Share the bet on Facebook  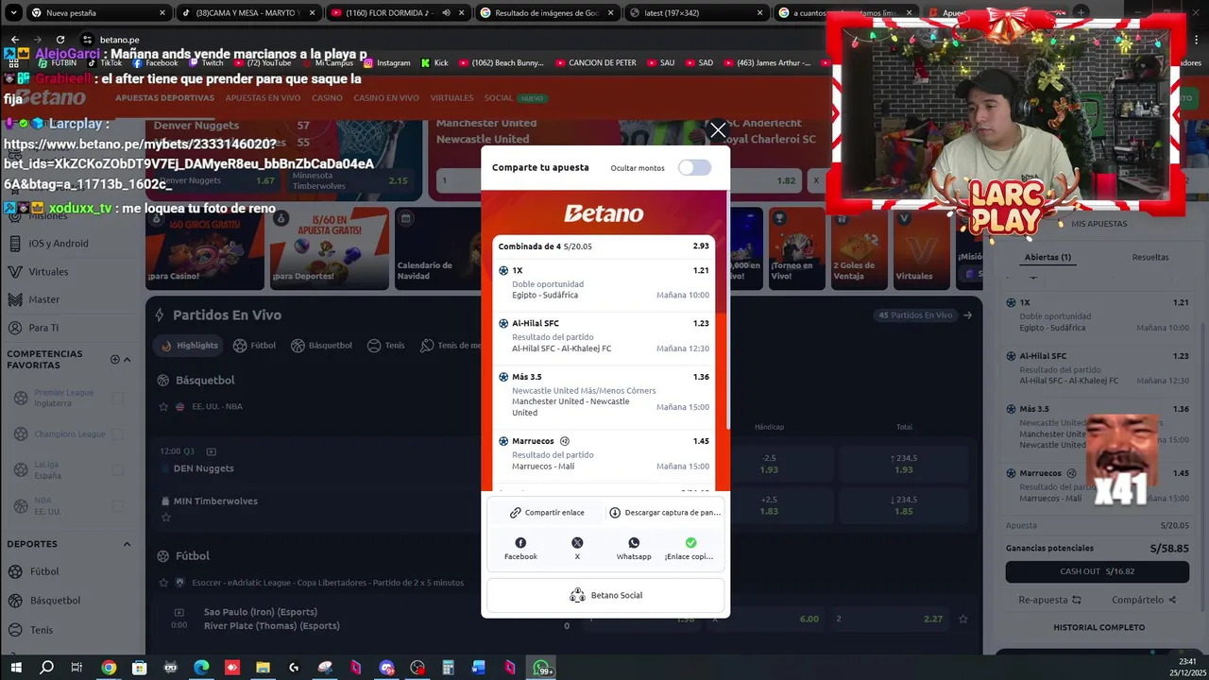(x=520, y=549)
